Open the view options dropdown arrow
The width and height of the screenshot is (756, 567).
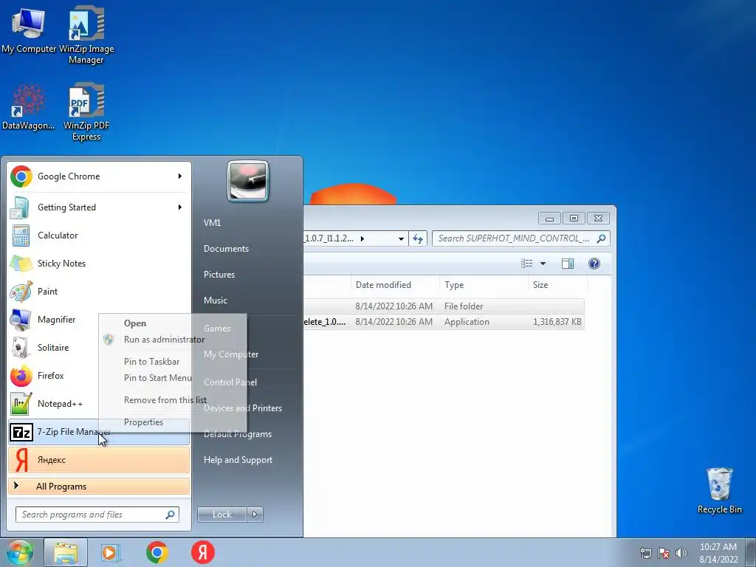tap(543, 264)
